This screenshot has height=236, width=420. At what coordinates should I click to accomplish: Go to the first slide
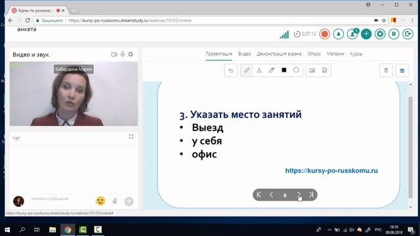[x=259, y=195]
